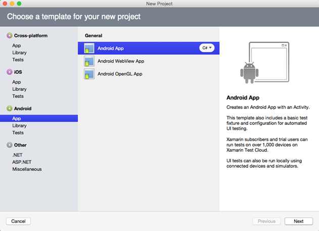Click the Android WebView App template icon

click(89, 61)
